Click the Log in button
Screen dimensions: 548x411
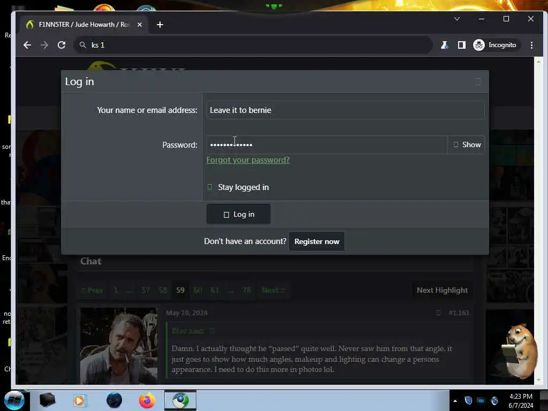point(238,214)
